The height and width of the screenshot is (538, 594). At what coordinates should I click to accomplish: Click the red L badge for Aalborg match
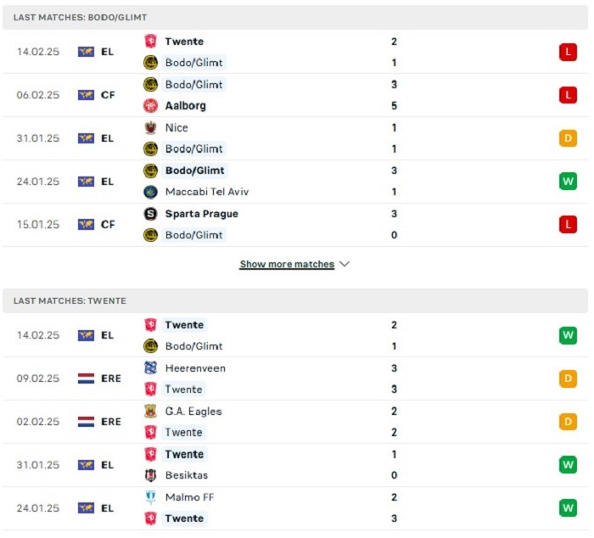click(568, 95)
